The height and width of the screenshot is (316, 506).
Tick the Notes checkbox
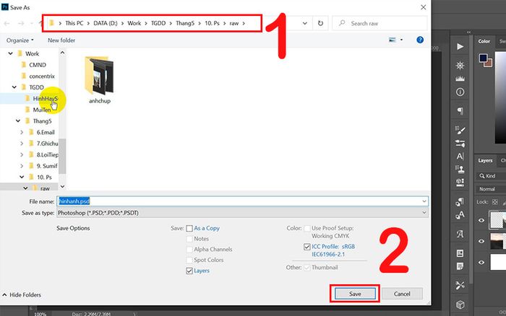click(x=189, y=239)
